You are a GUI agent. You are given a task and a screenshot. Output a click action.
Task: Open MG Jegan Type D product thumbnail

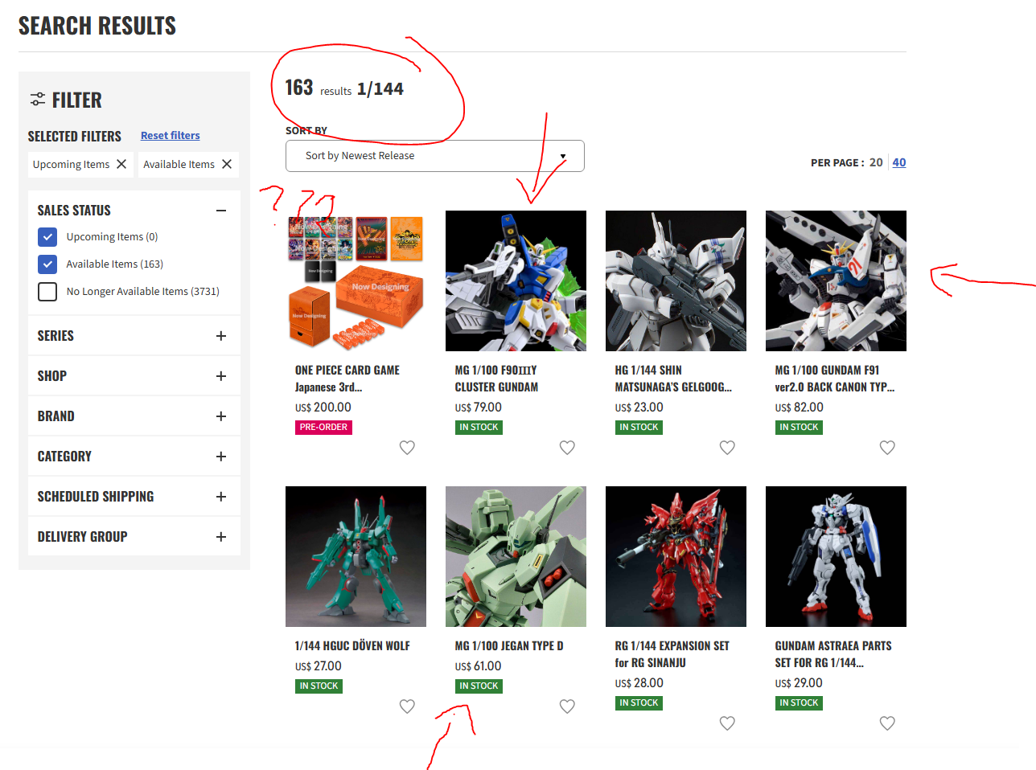pos(516,556)
